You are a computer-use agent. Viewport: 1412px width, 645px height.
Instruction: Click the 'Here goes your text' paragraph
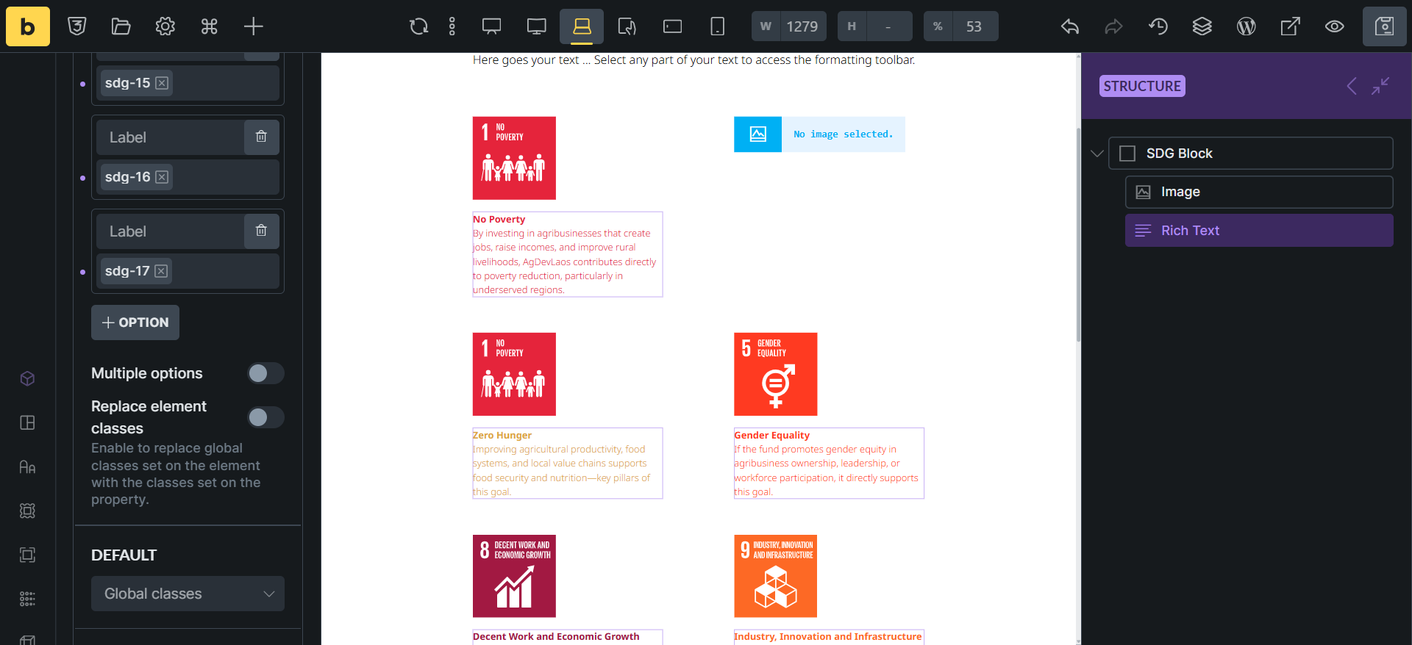(693, 60)
